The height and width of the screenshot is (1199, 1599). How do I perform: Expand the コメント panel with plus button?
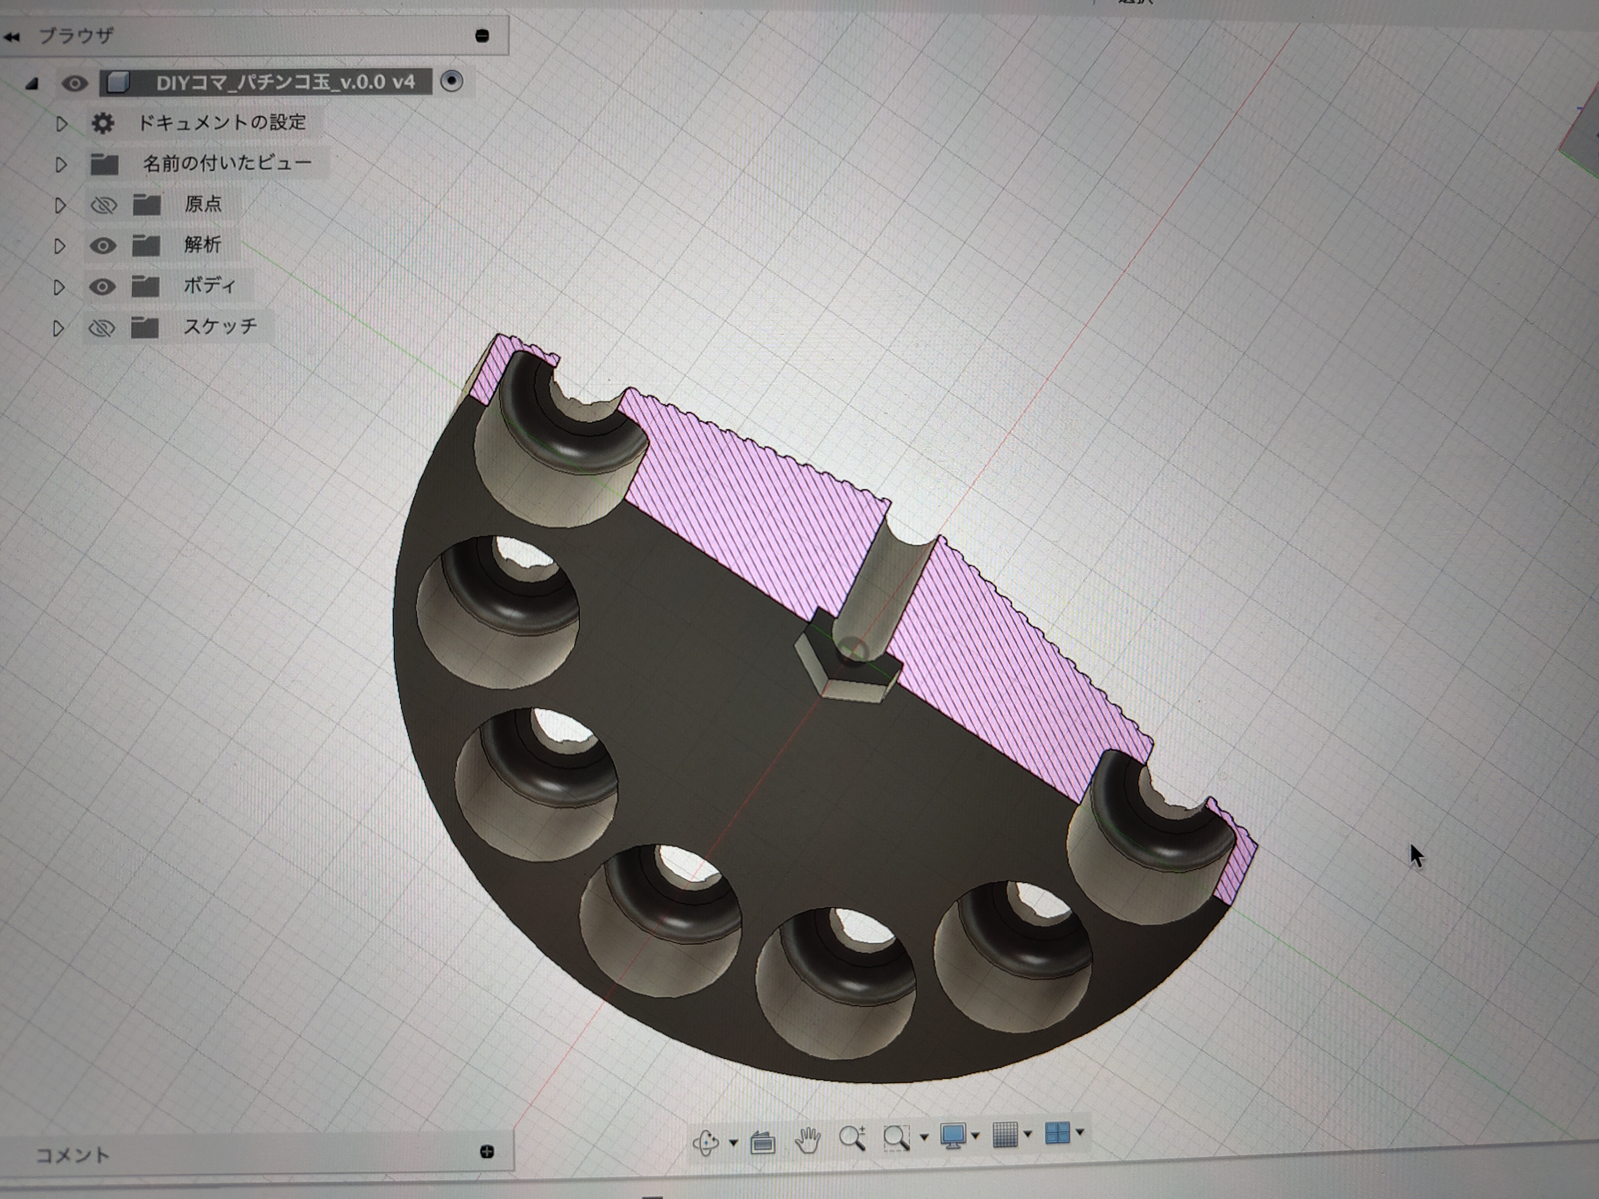coord(486,1151)
